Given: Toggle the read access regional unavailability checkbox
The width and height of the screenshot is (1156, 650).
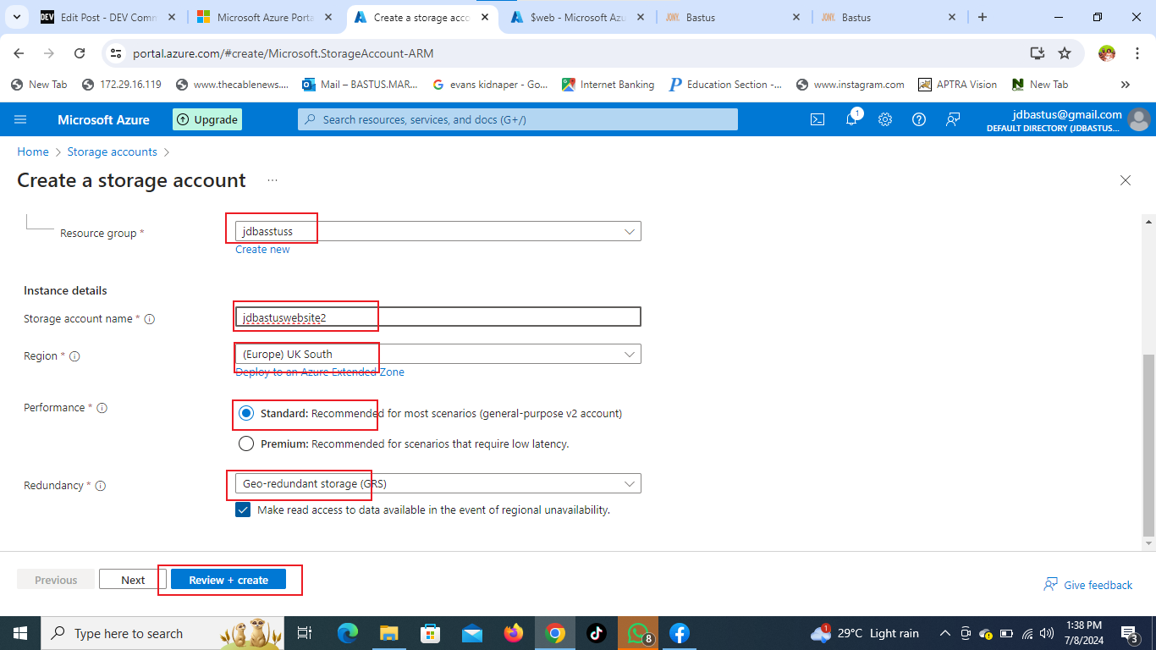Looking at the screenshot, I should coord(243,510).
